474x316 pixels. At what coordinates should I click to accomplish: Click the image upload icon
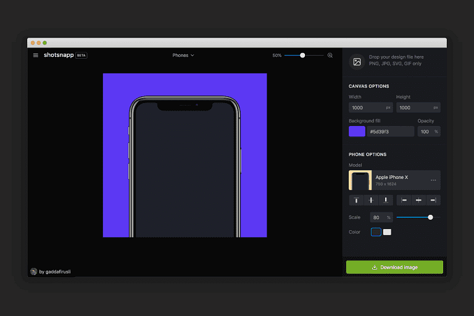point(356,61)
